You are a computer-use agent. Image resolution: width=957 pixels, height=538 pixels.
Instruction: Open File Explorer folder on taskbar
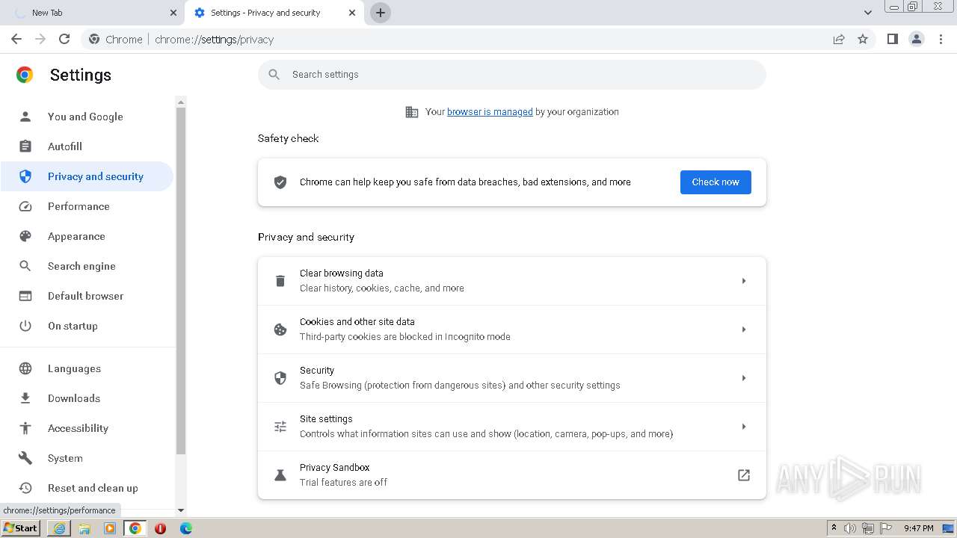coord(84,528)
